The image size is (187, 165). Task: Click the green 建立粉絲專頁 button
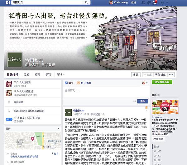162,82
